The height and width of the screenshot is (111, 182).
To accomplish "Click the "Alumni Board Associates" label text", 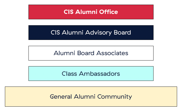I will 91,53.
